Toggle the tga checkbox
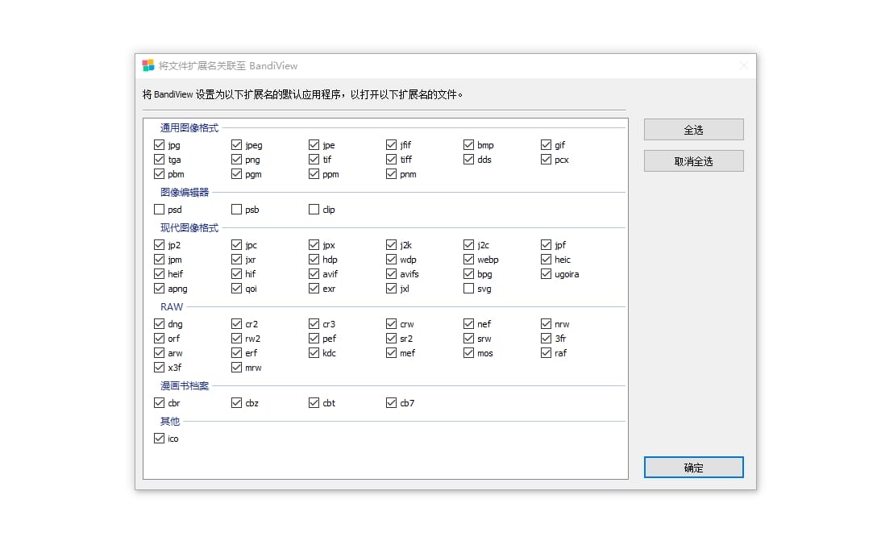The width and height of the screenshot is (877, 545). click(159, 160)
